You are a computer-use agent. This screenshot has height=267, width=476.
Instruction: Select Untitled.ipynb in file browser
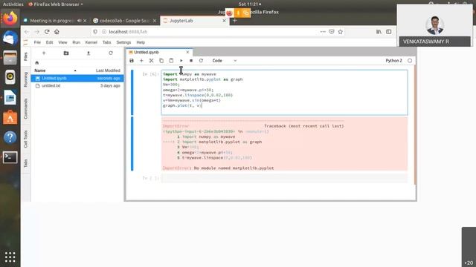coord(77,78)
